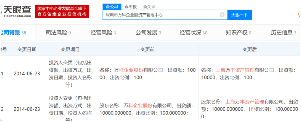The image size is (301, 122).
Task: Open the 司法风险 section tab
Action: click(x=58, y=33)
